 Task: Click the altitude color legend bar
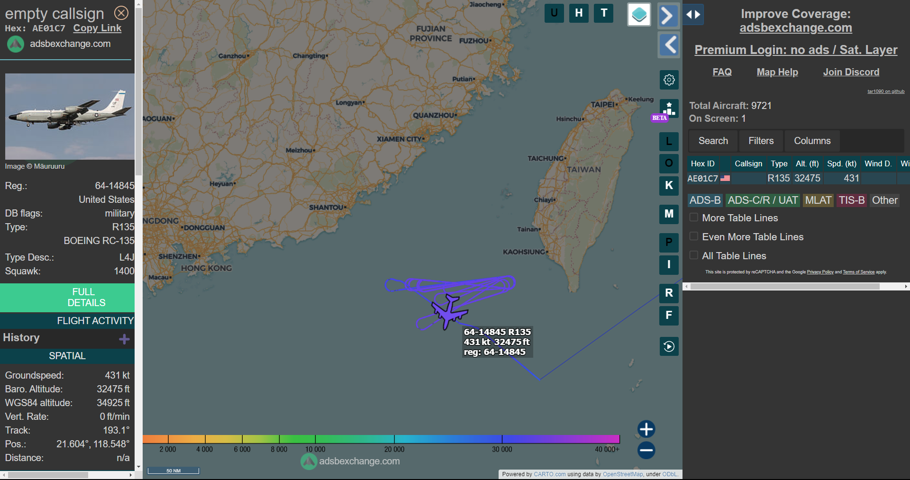(x=381, y=439)
